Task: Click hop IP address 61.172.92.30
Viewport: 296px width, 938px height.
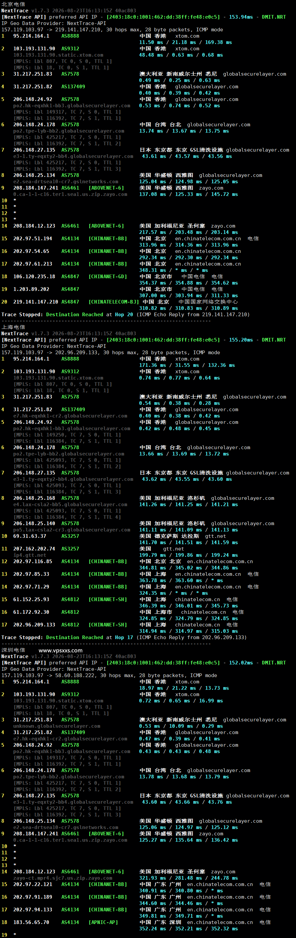Action: pos(31,612)
